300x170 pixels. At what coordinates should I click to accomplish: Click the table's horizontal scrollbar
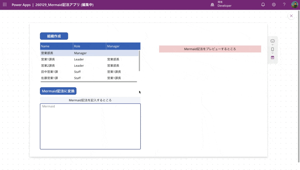(x=88, y=81)
